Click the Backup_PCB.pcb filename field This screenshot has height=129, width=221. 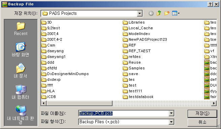124,114
